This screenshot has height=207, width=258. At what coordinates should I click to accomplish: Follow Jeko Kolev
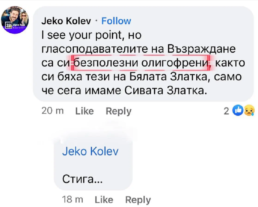coord(116,21)
